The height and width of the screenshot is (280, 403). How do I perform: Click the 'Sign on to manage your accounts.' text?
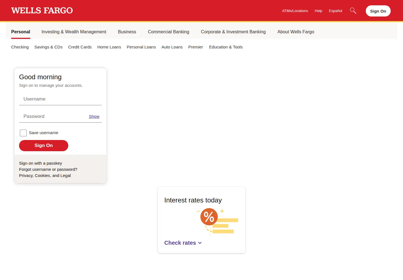51,85
